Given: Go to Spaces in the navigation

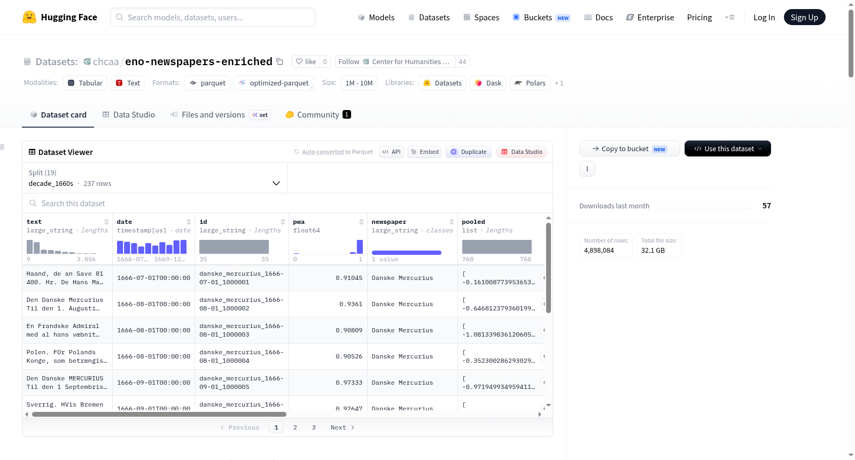Looking at the screenshot, I should [481, 17].
